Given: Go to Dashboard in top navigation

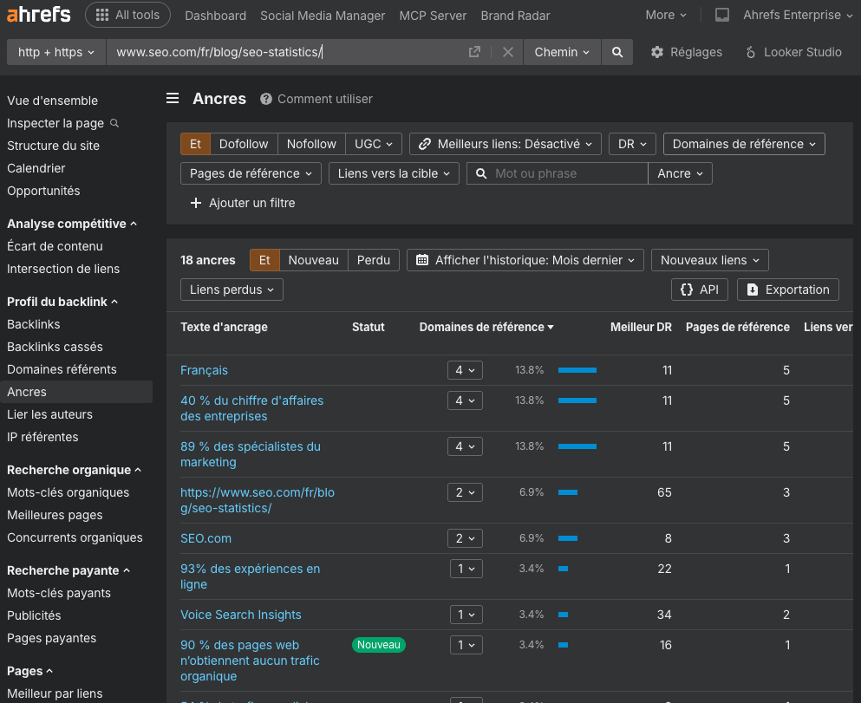Looking at the screenshot, I should pyautogui.click(x=215, y=16).
